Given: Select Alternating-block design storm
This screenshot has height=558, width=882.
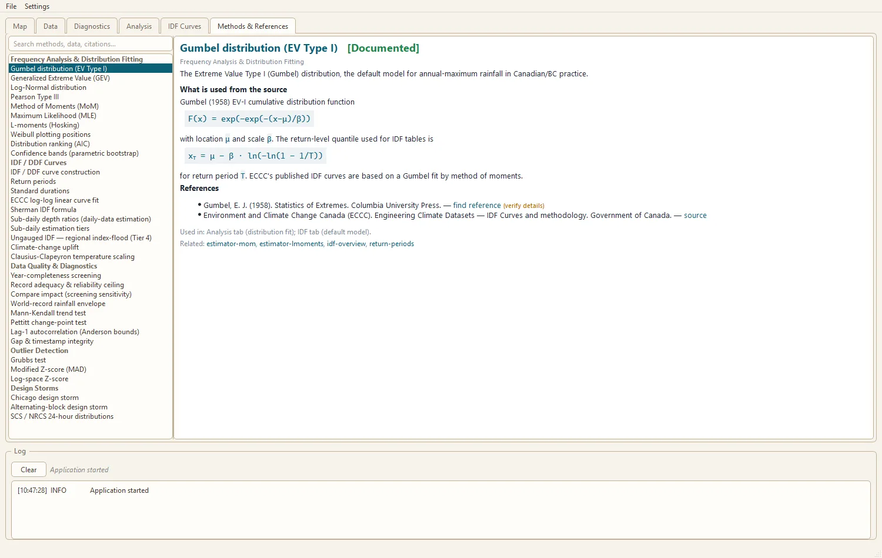Looking at the screenshot, I should pos(91,407).
